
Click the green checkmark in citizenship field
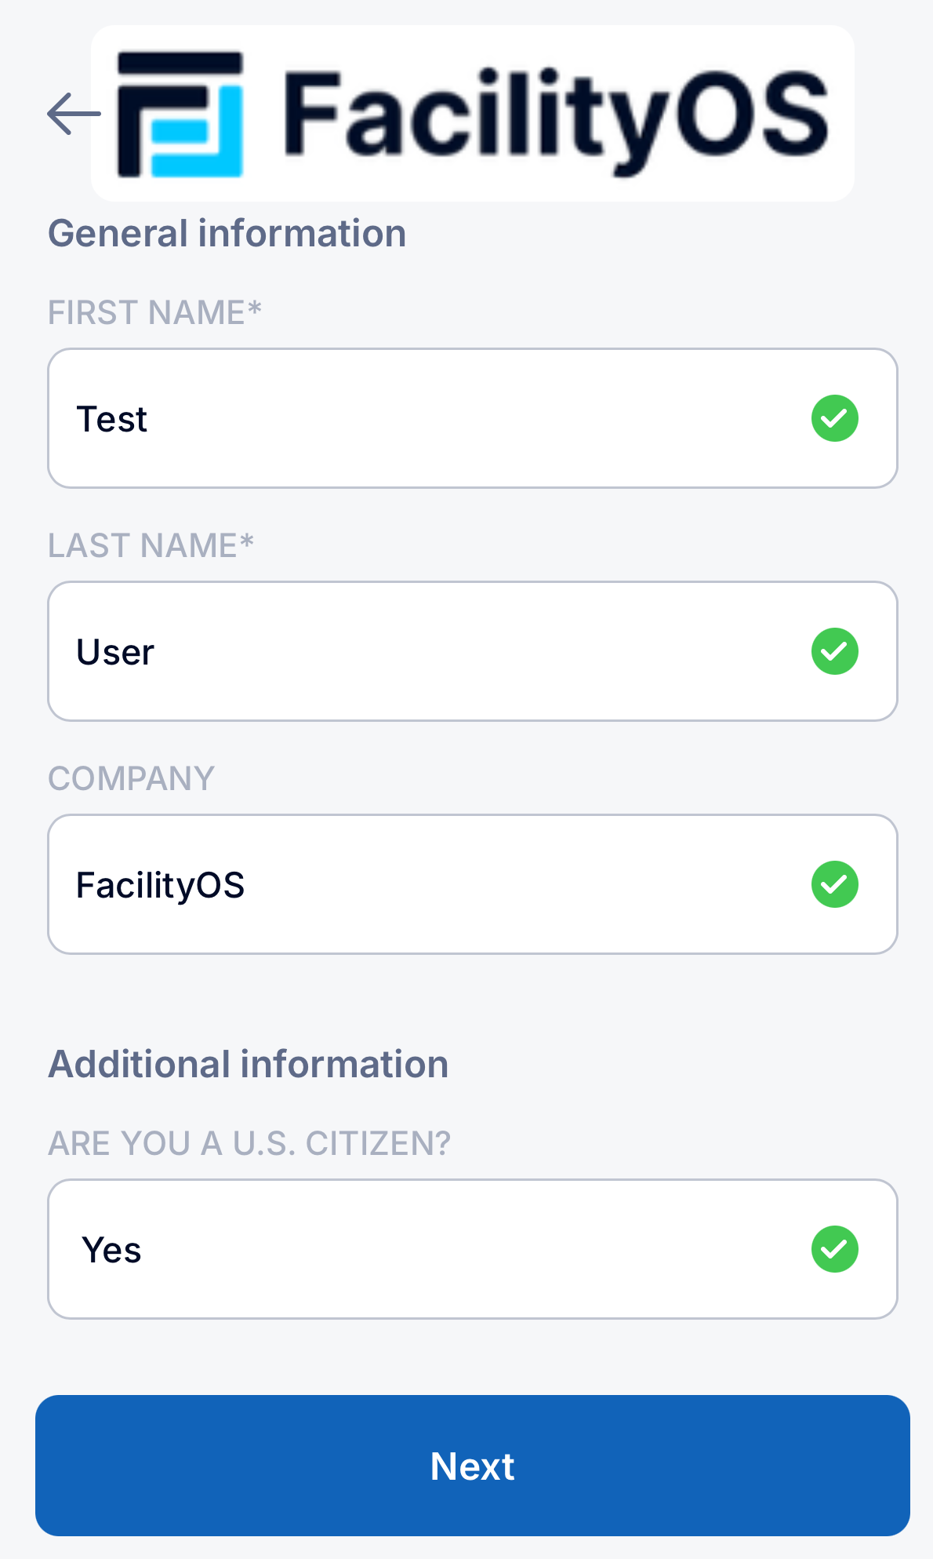[834, 1249]
